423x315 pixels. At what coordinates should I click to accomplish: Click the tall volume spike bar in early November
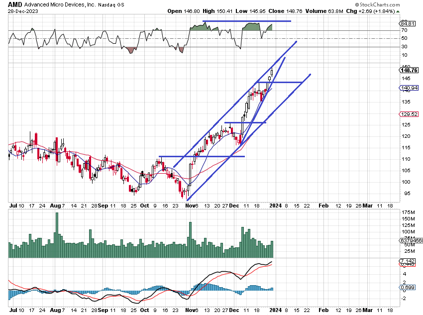(x=191, y=240)
